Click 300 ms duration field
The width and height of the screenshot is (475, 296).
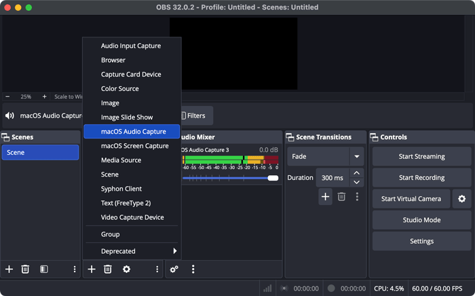pyautogui.click(x=332, y=178)
